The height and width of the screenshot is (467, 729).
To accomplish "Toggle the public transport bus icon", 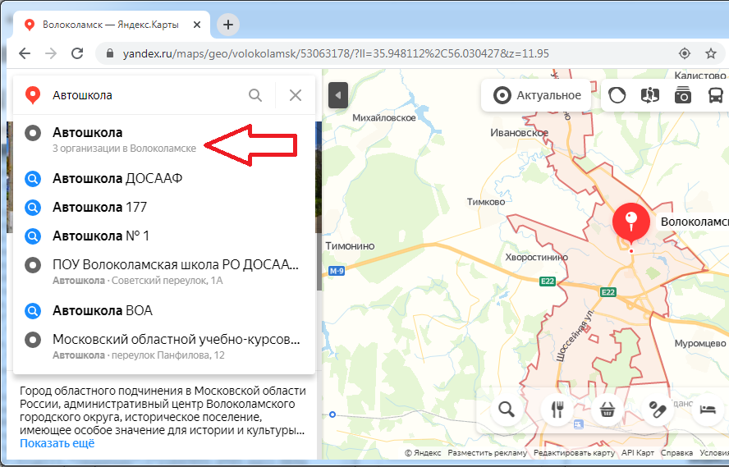I will [x=716, y=95].
